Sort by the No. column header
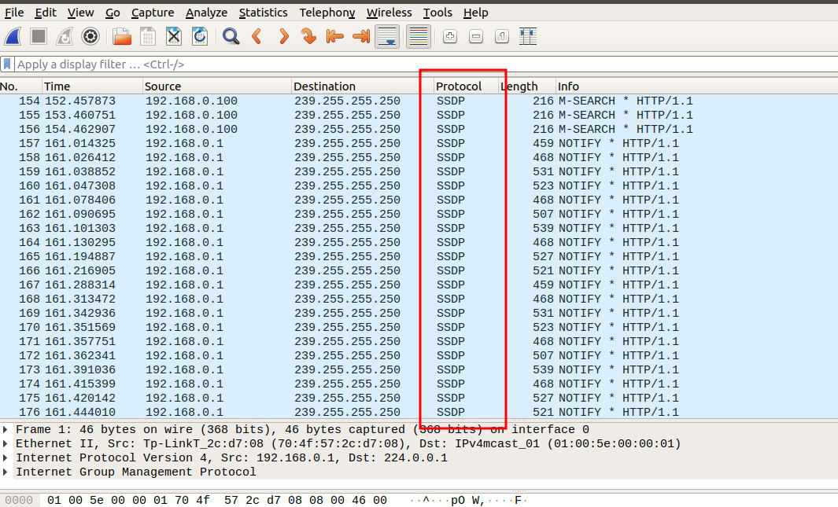The height and width of the screenshot is (507, 838). point(20,86)
